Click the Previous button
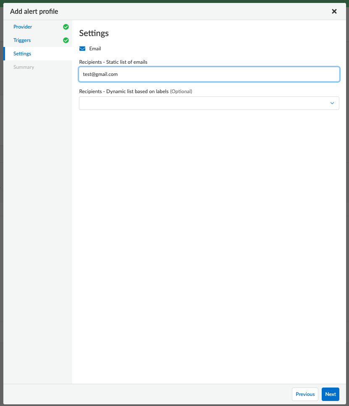This screenshot has width=349, height=406. coord(305,394)
